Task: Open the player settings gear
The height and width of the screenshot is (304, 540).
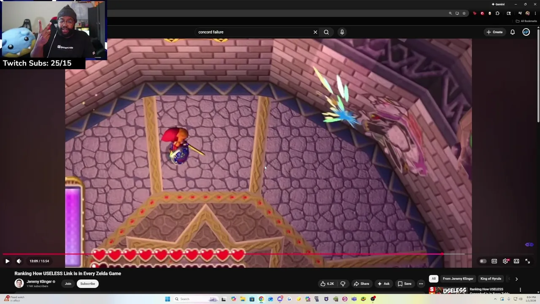Action: coord(505,261)
